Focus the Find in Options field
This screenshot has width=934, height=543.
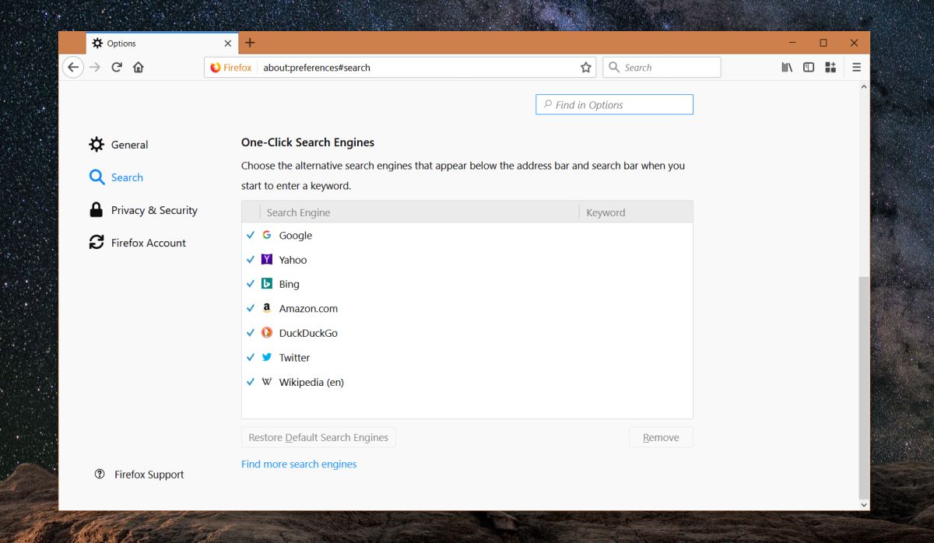(x=614, y=105)
